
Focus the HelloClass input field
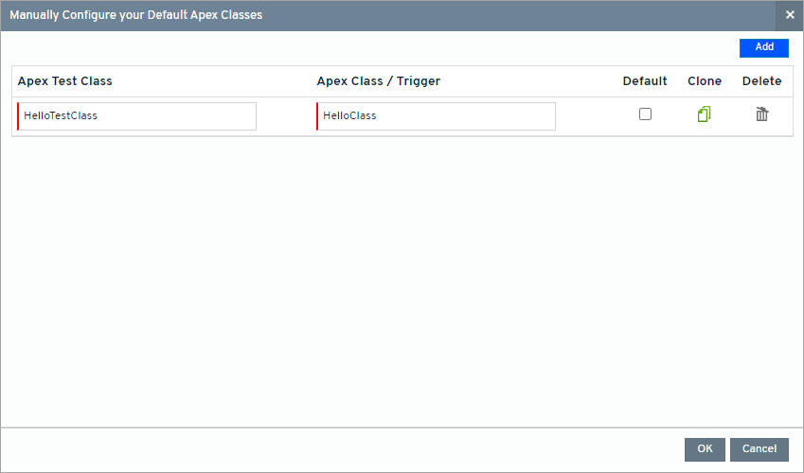[x=438, y=116]
